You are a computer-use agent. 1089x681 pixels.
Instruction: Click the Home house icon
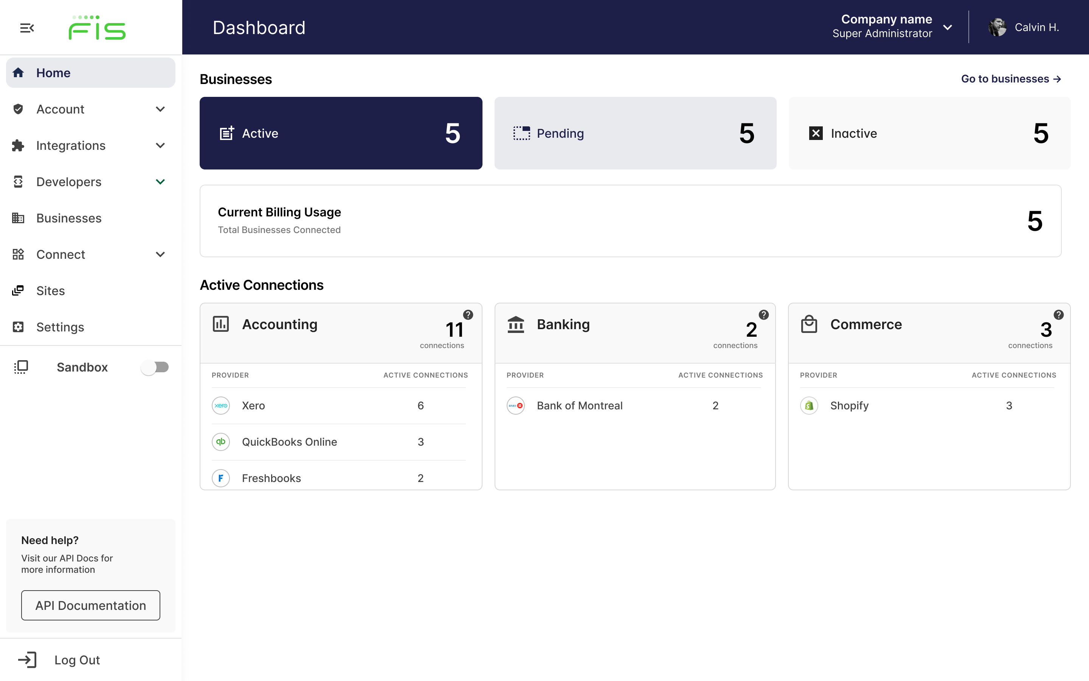coord(18,73)
